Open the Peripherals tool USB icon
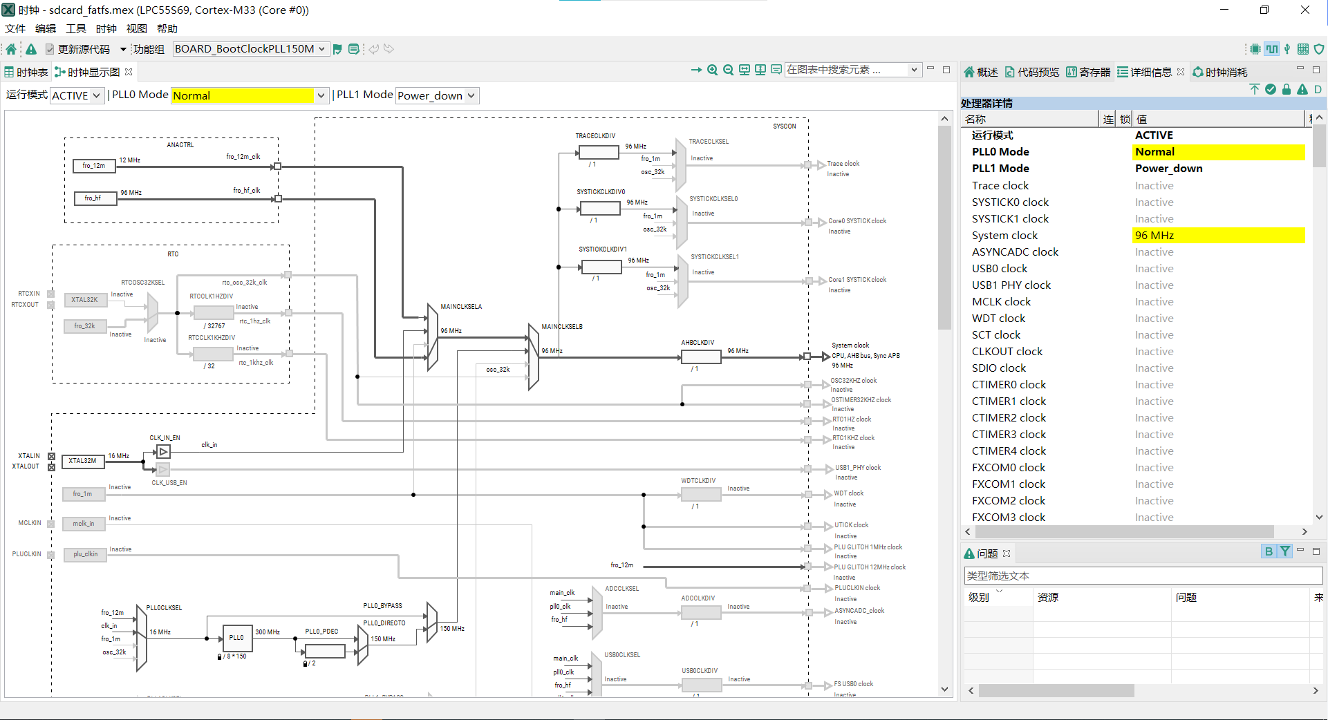Screen dimensions: 1328x720 pyautogui.click(x=1287, y=49)
